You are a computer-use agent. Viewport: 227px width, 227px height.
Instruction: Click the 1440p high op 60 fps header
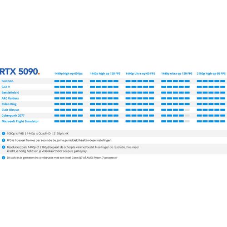point(69,74)
